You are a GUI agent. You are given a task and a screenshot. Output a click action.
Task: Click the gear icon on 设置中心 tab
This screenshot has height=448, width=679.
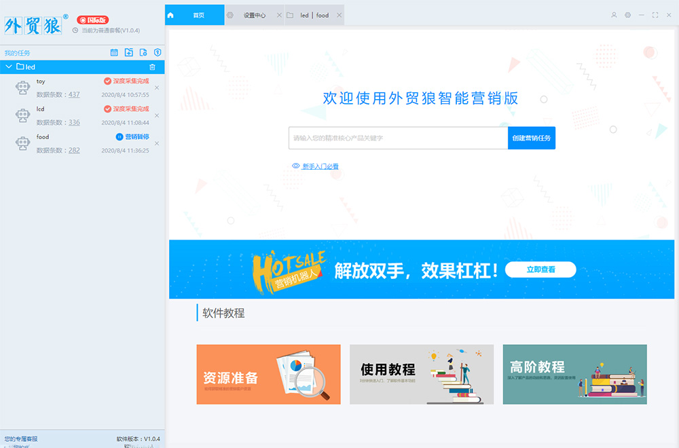coord(230,15)
